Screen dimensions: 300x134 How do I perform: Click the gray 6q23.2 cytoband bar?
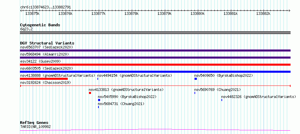pos(155,33)
